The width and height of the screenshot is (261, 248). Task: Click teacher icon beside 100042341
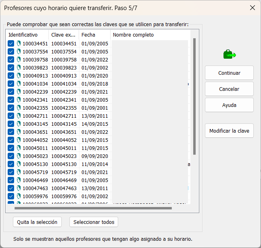[19, 100]
